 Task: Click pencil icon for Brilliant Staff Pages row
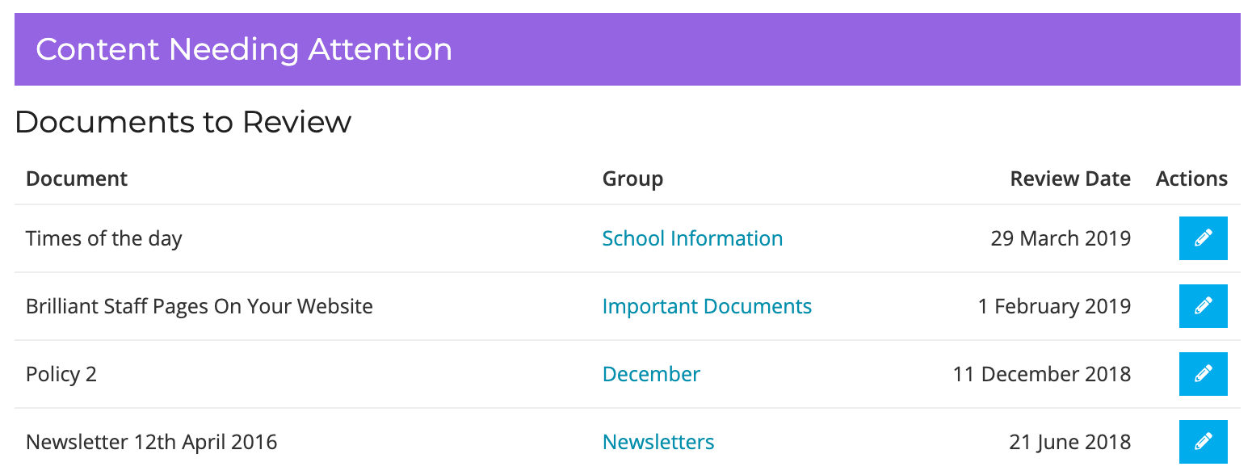pyautogui.click(x=1203, y=306)
